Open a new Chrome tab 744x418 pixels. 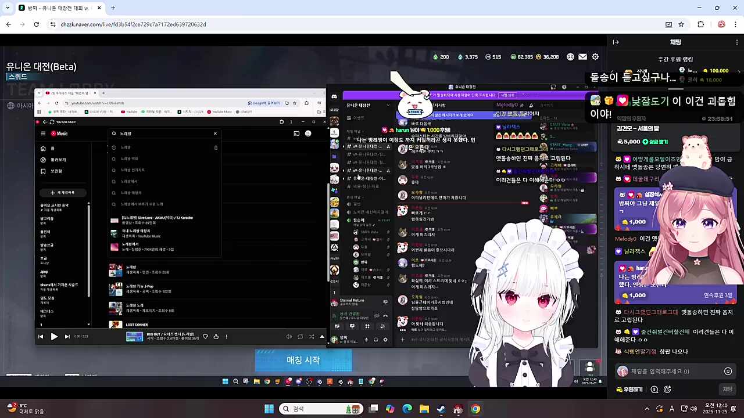(x=113, y=8)
